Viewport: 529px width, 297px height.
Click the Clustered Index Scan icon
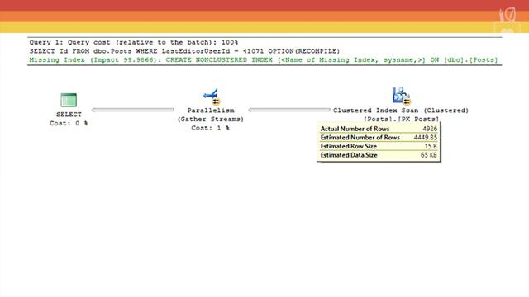click(x=401, y=97)
